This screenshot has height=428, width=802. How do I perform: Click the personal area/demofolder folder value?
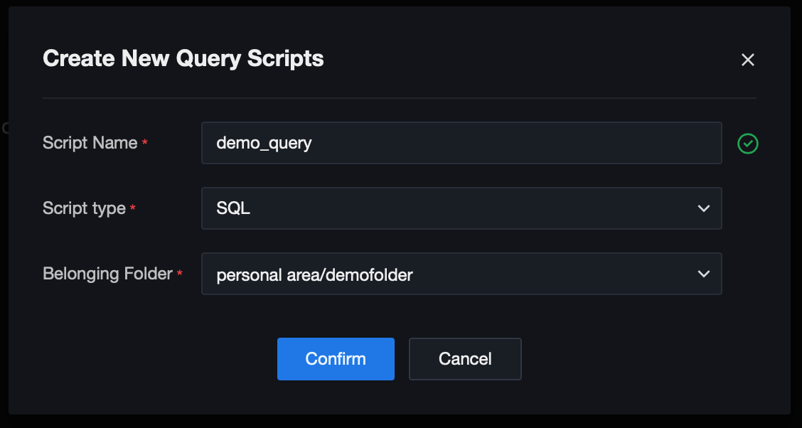(314, 274)
